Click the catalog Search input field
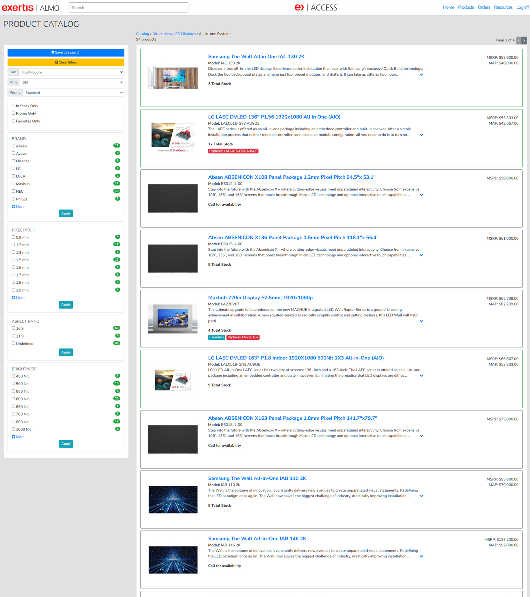This screenshot has width=530, height=597. [129, 8]
